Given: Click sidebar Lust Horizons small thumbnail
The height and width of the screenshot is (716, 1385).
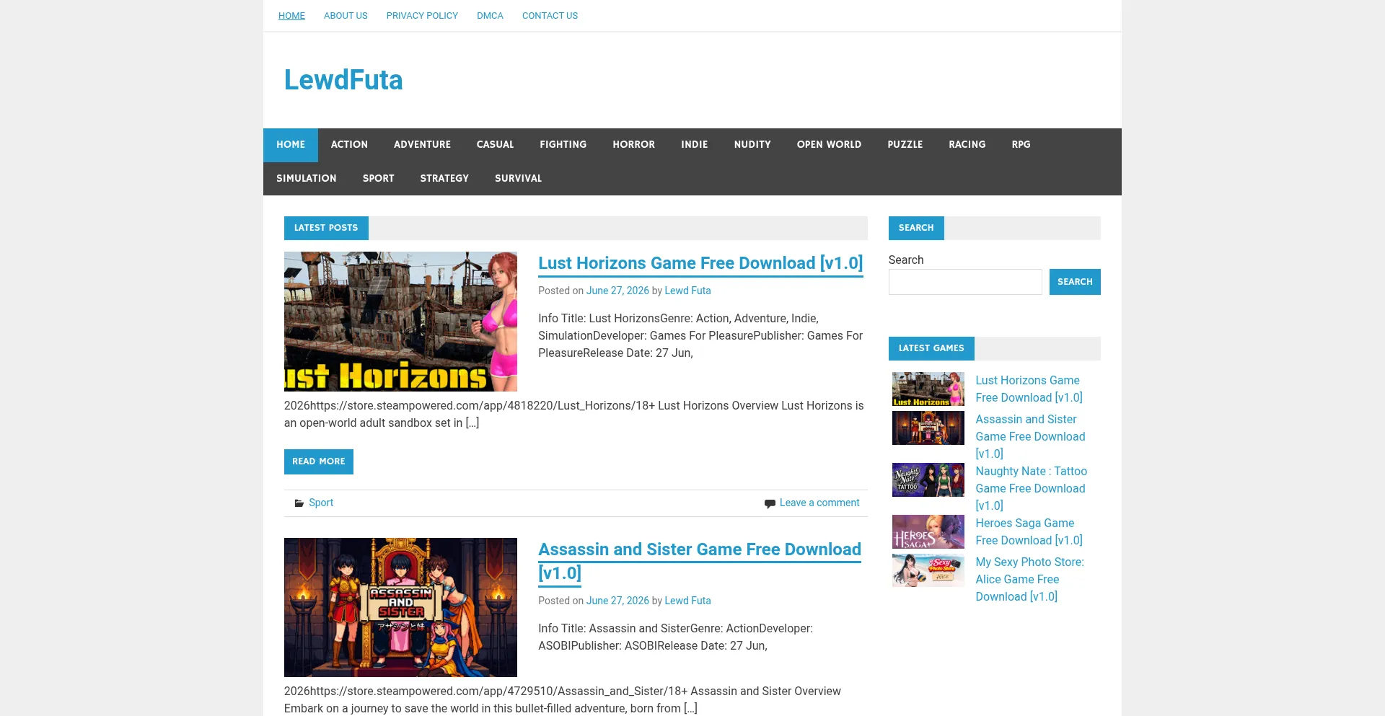Looking at the screenshot, I should (x=928, y=389).
